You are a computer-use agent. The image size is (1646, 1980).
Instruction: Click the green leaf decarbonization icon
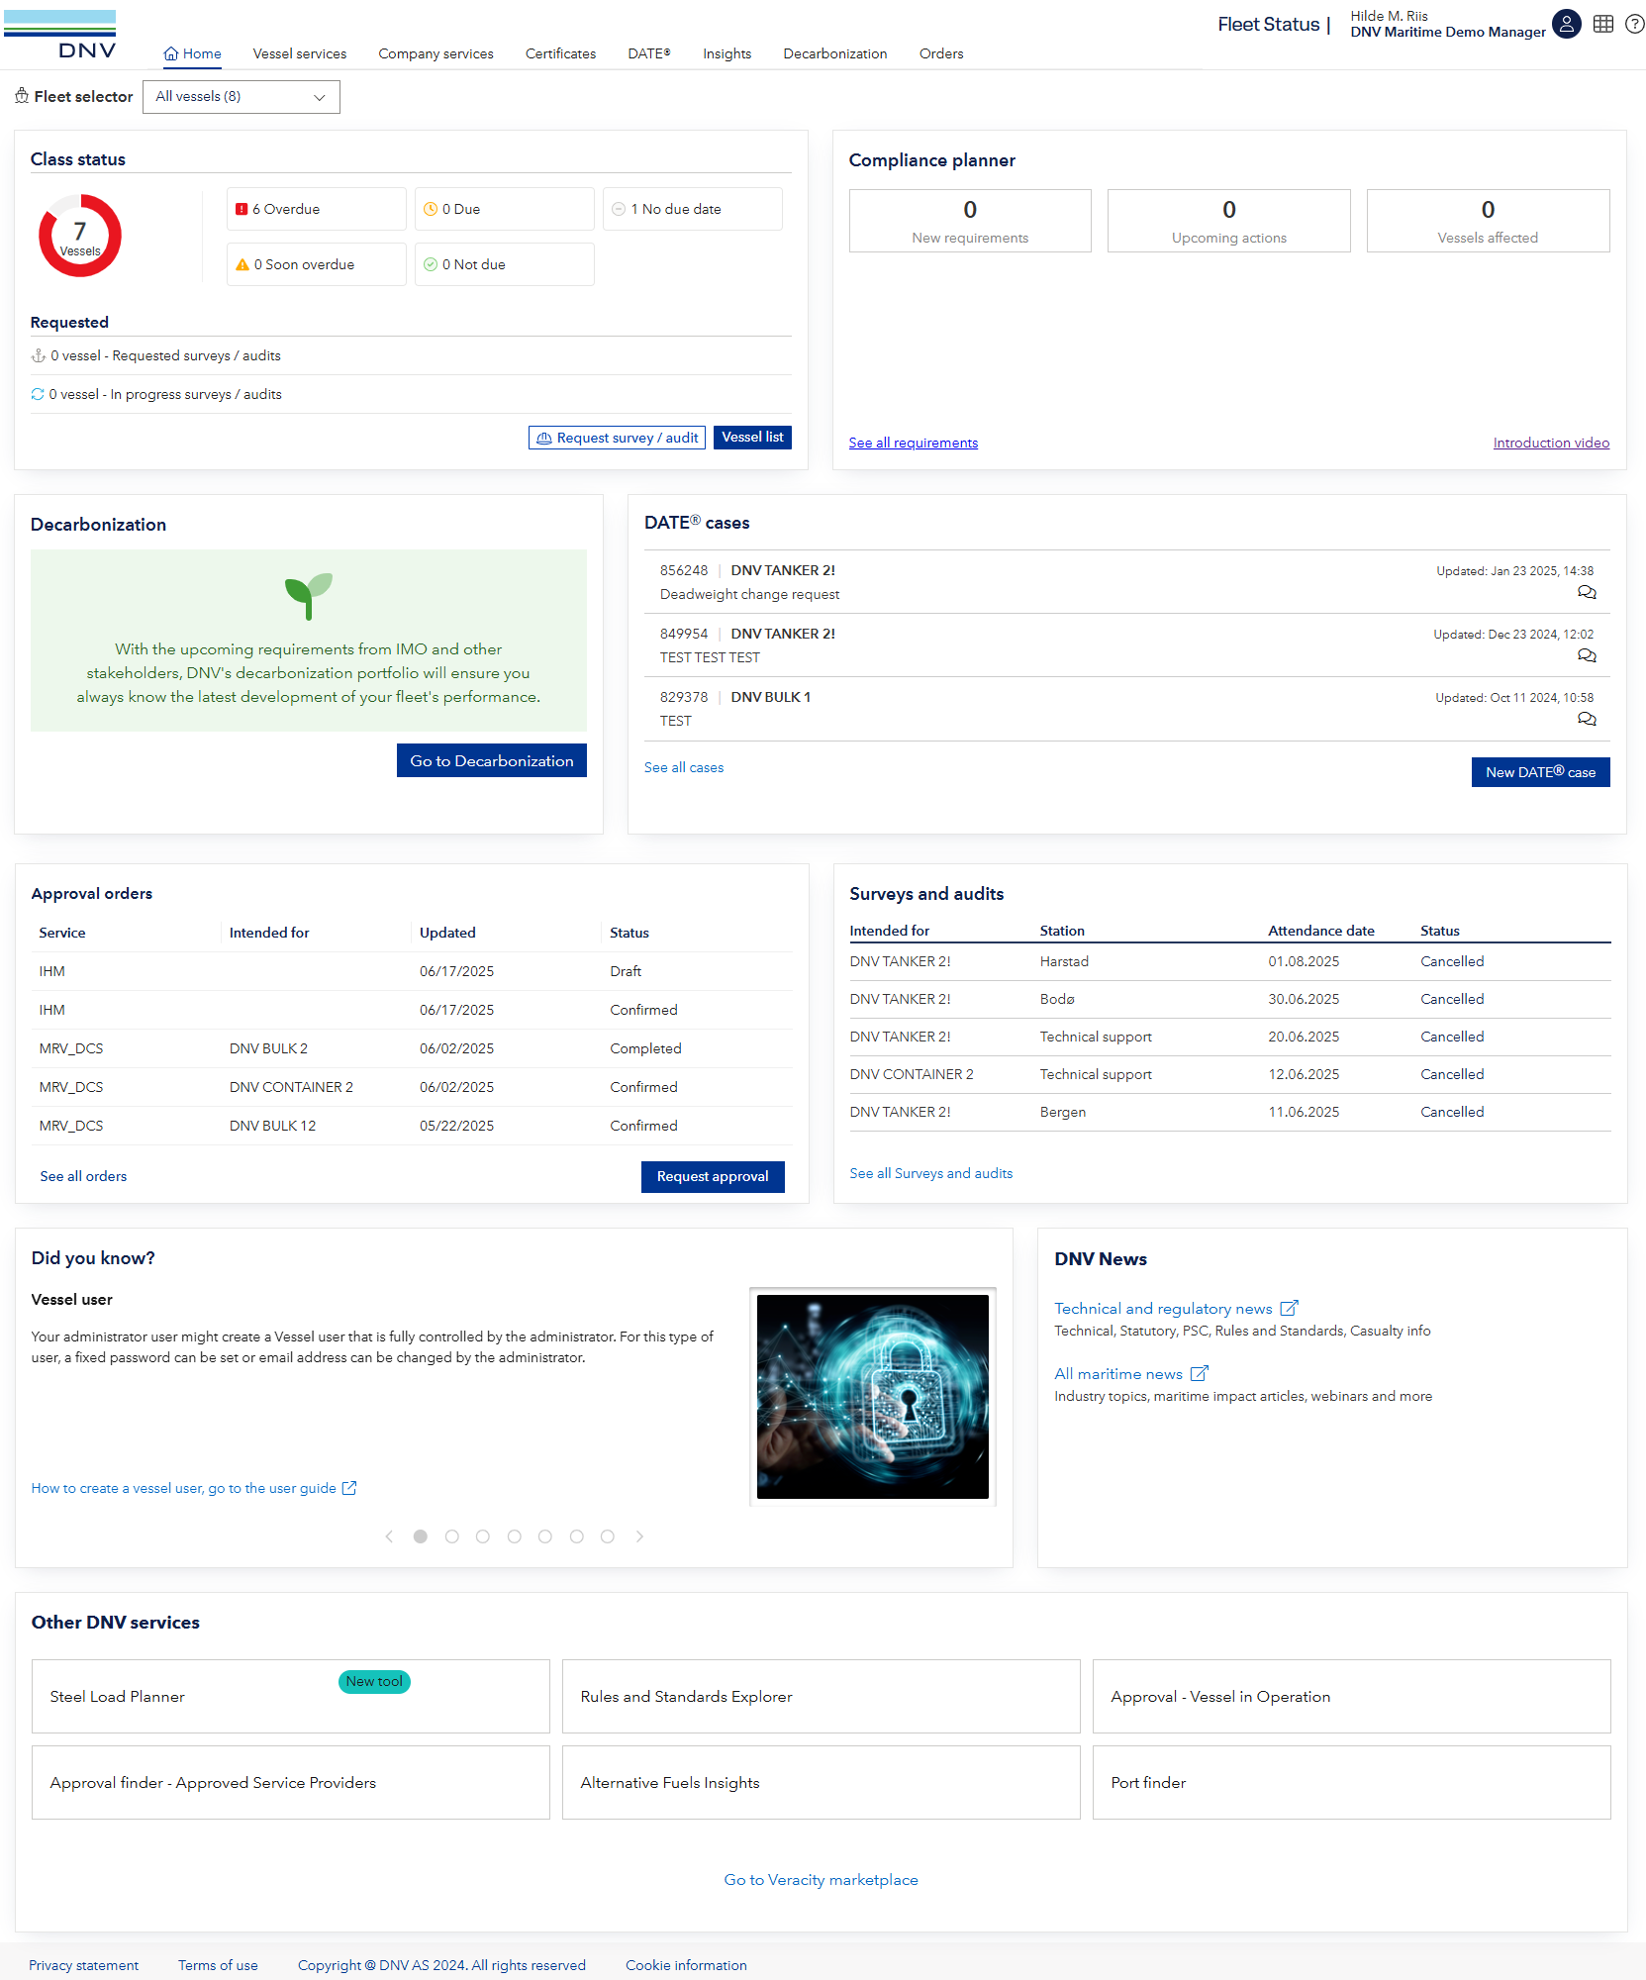(x=309, y=596)
